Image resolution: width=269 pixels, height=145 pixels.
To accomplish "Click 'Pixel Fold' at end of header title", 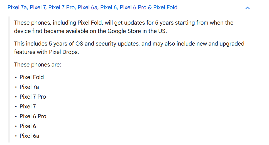I will click(165, 7).
